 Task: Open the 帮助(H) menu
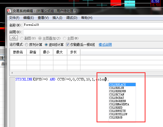tap(87, 18)
